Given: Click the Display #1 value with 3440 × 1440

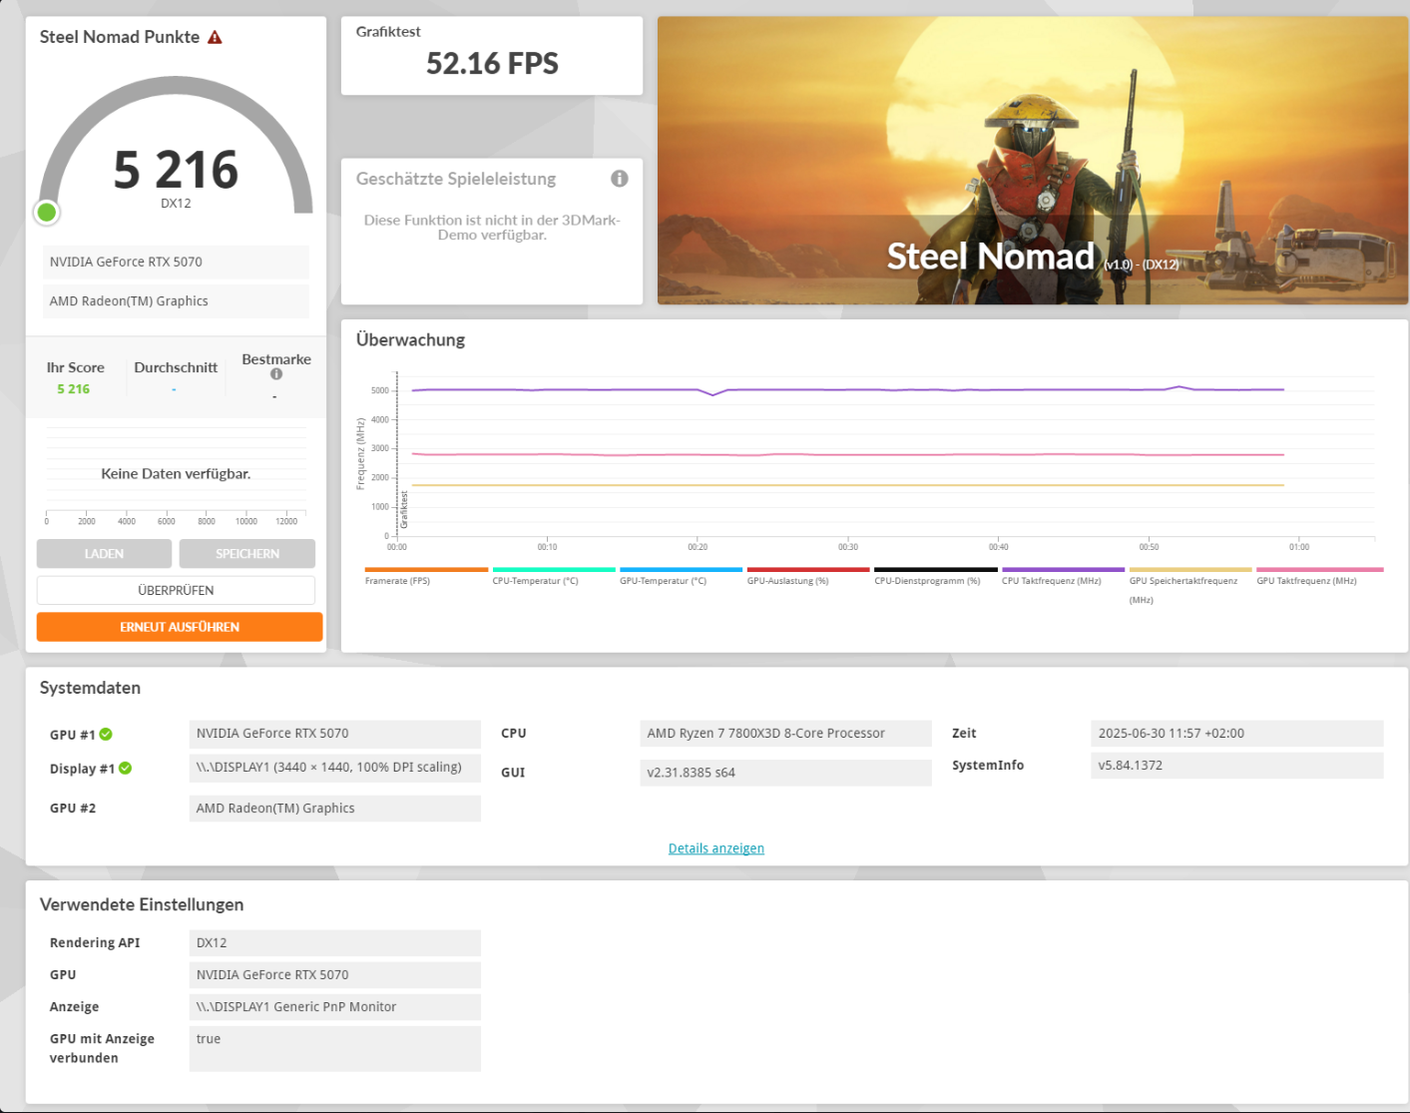Looking at the screenshot, I should [x=335, y=768].
